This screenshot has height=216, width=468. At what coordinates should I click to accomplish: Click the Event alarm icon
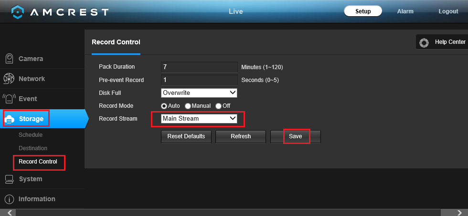point(9,99)
